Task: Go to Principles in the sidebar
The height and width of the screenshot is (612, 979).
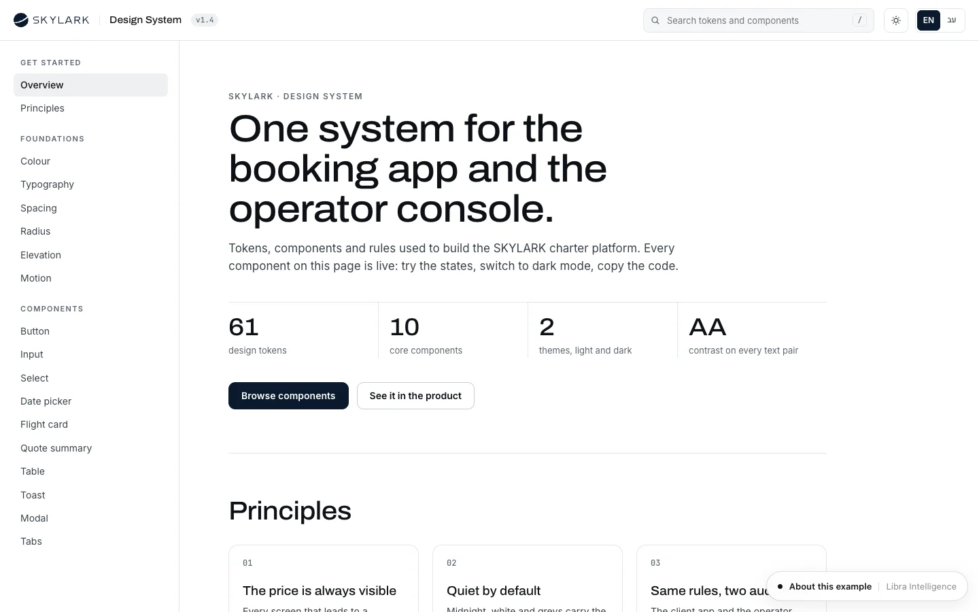Action: pyautogui.click(x=90, y=108)
